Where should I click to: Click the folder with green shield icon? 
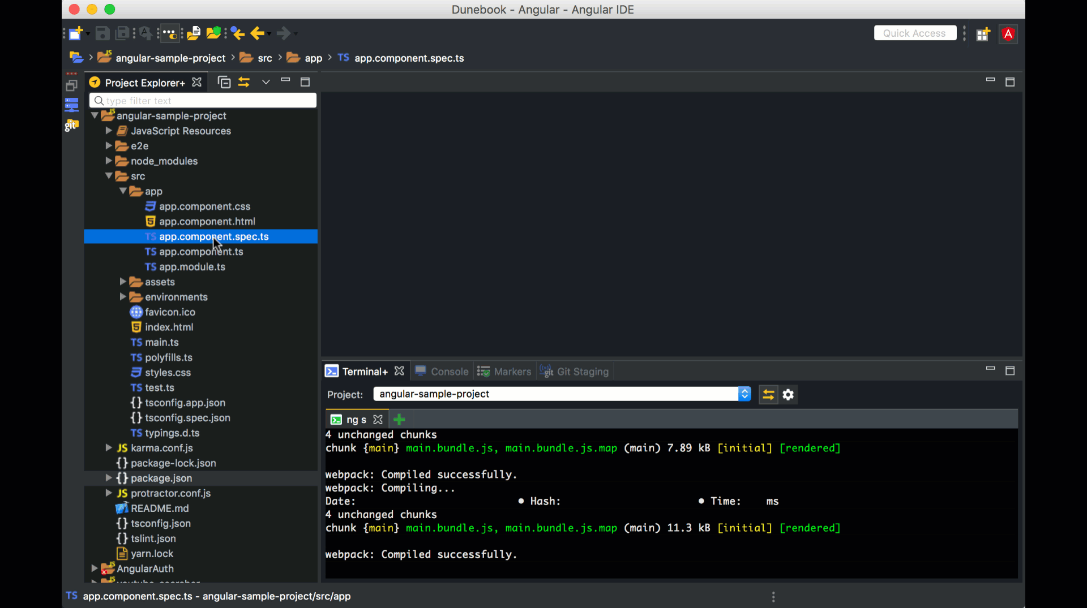214,33
